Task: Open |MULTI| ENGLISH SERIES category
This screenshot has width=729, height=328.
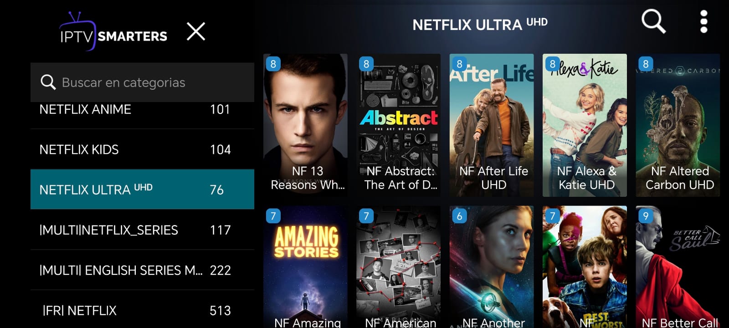Action: [x=142, y=270]
